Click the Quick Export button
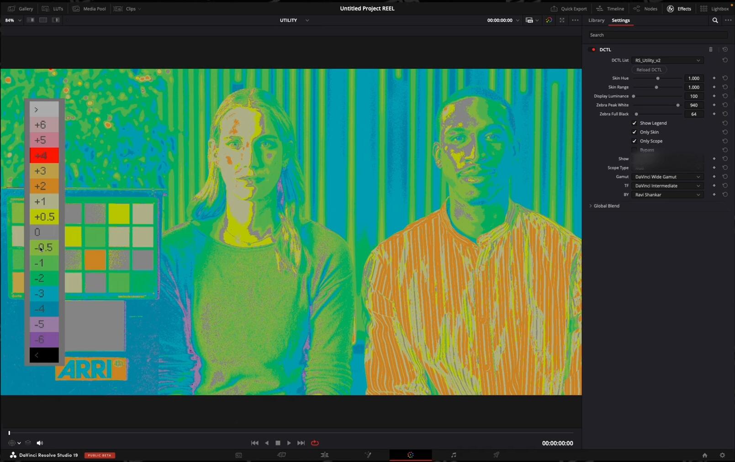 tap(569, 9)
